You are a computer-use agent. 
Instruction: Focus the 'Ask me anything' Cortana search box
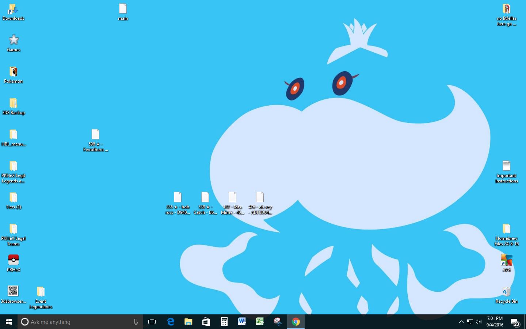click(x=80, y=322)
